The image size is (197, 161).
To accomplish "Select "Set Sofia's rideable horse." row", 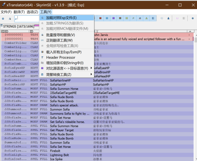I will tap(97, 122).
